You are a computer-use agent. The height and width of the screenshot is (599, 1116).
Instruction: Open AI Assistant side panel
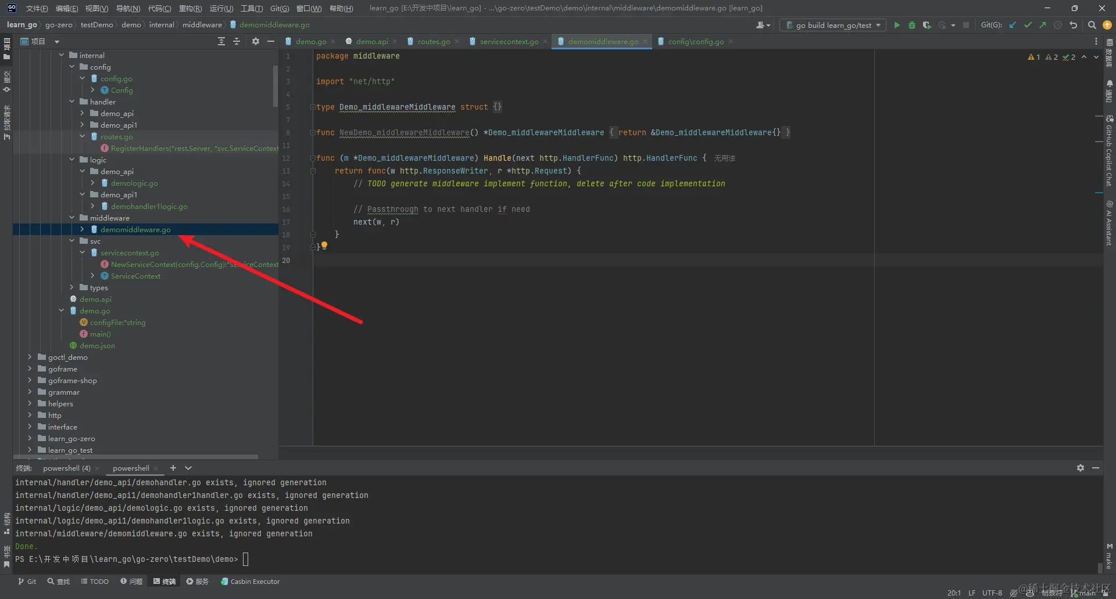click(x=1109, y=223)
